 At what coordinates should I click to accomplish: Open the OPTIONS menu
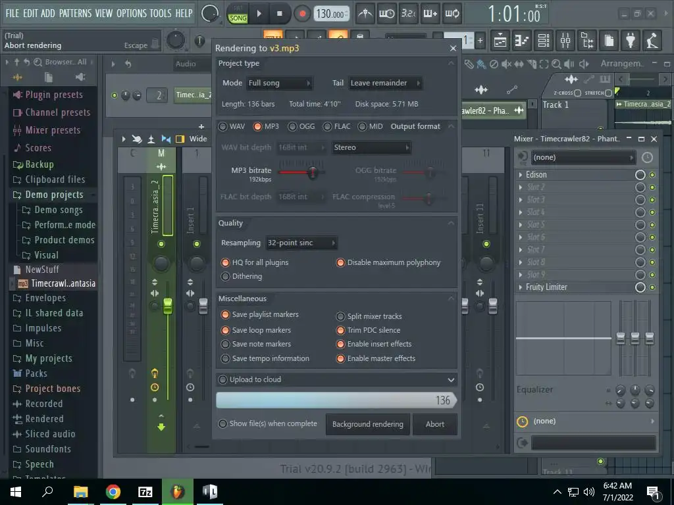132,13
